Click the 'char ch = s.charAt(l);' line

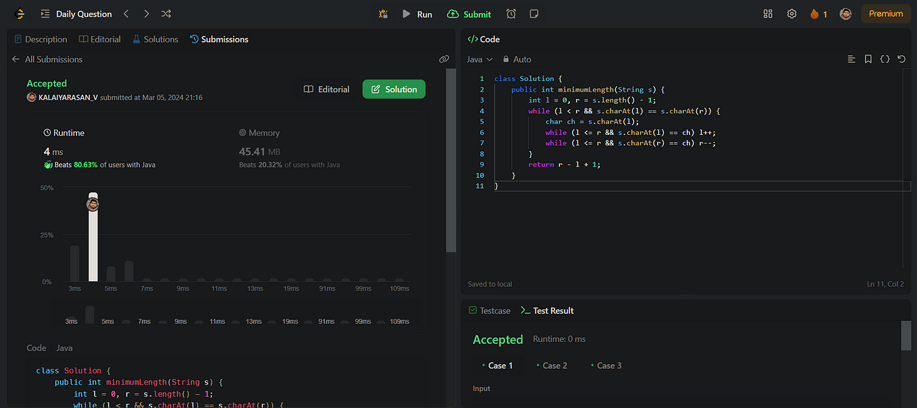(592, 121)
